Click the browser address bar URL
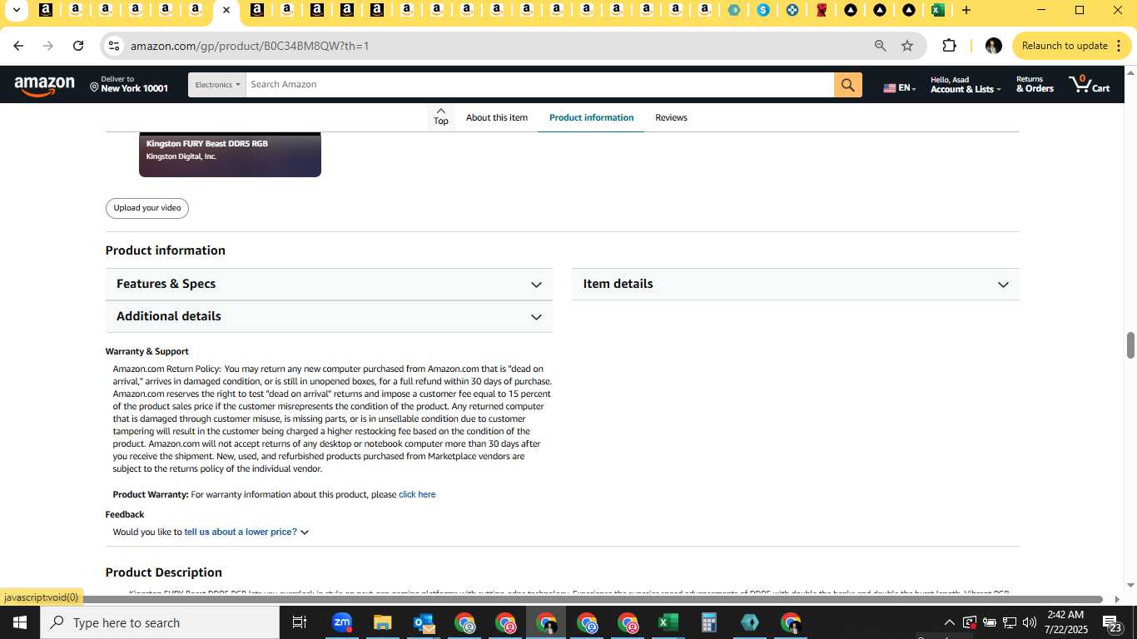This screenshot has height=639, width=1137. pos(250,46)
